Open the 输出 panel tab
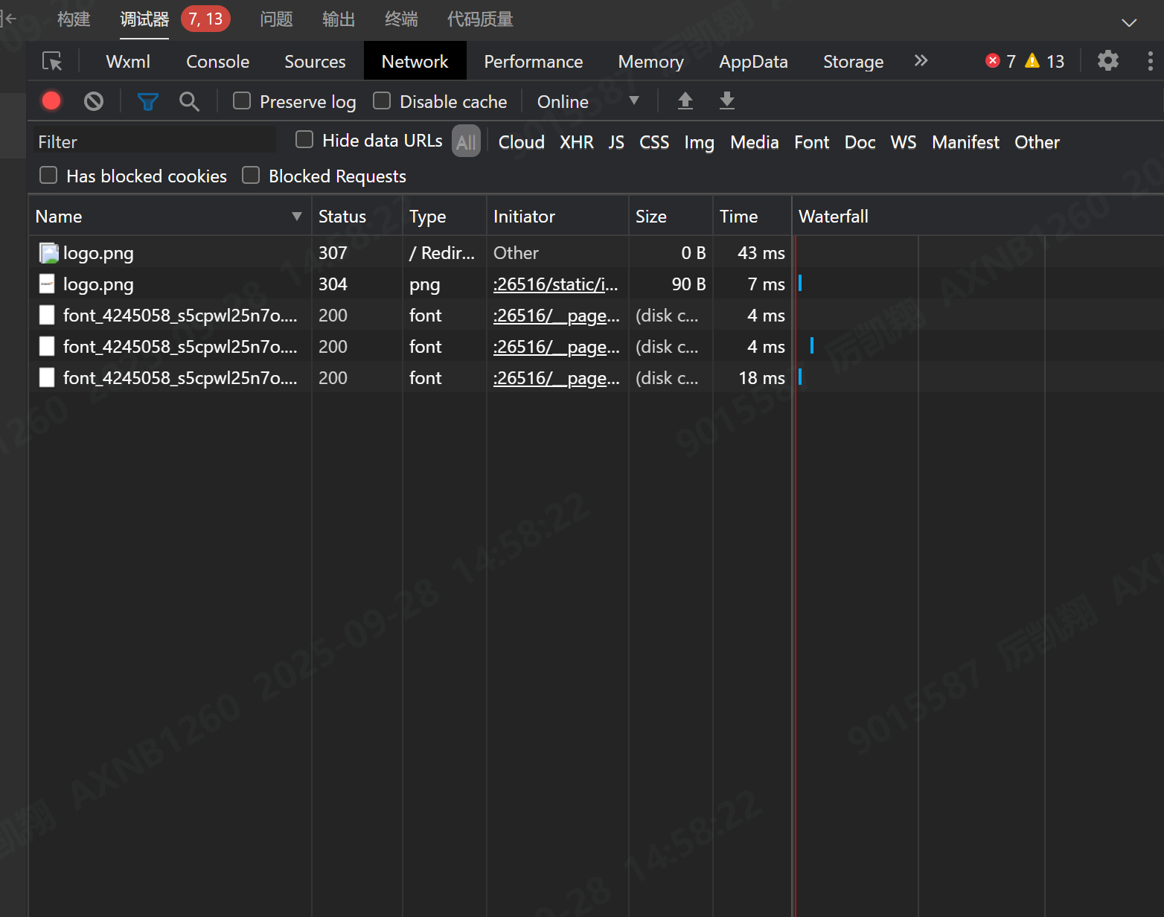Viewport: 1164px width, 917px height. coord(339,19)
